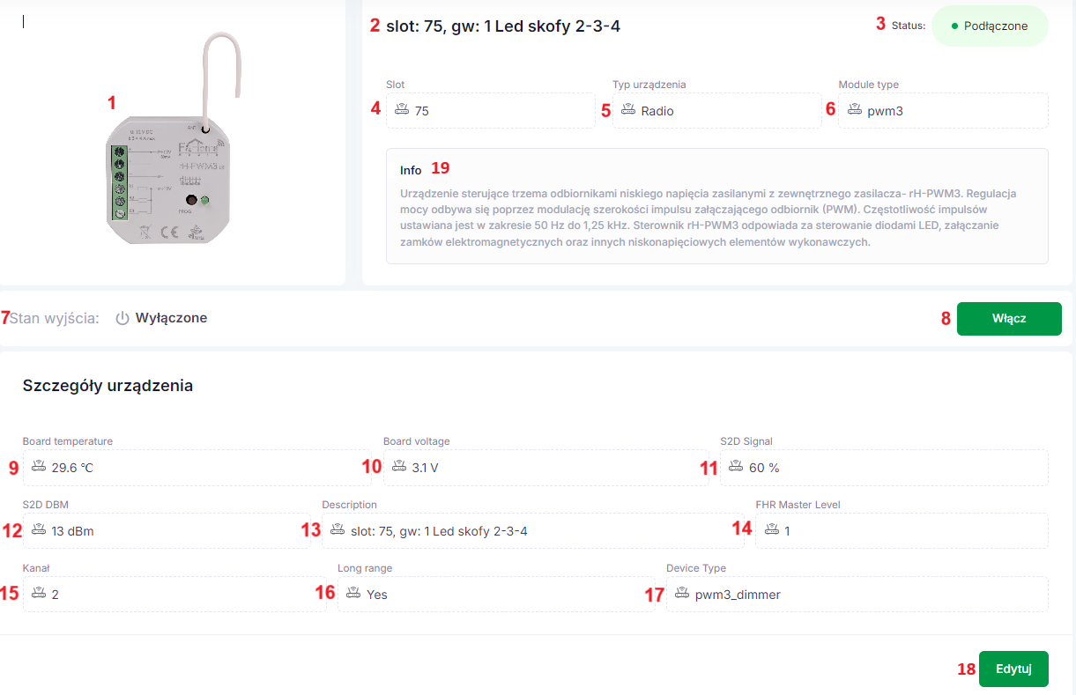Click the Long range field showing Yes
This screenshot has width=1076, height=695.
(x=496, y=594)
